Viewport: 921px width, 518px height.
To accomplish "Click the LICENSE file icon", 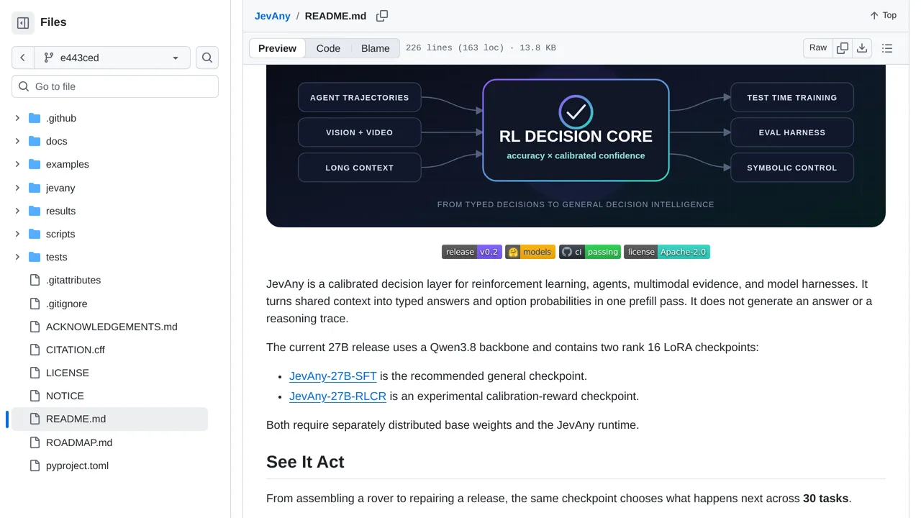I will point(35,373).
